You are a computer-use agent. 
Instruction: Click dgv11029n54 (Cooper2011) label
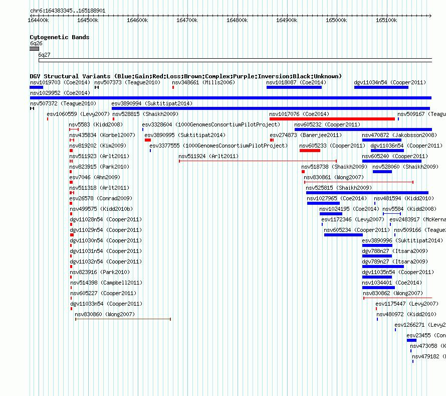pos(106,230)
